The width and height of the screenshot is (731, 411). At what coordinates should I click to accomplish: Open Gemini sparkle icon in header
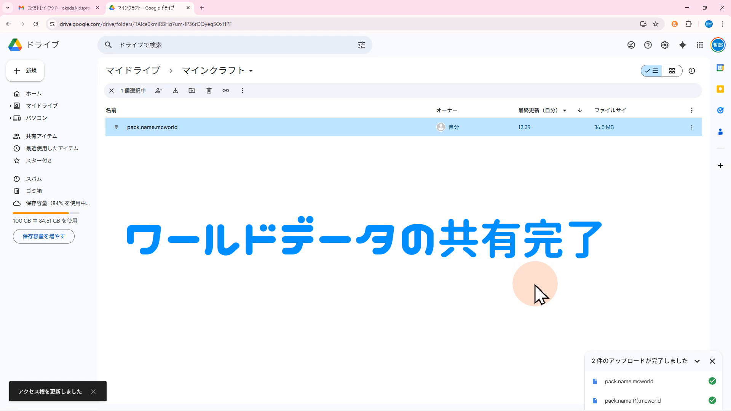coord(683,45)
